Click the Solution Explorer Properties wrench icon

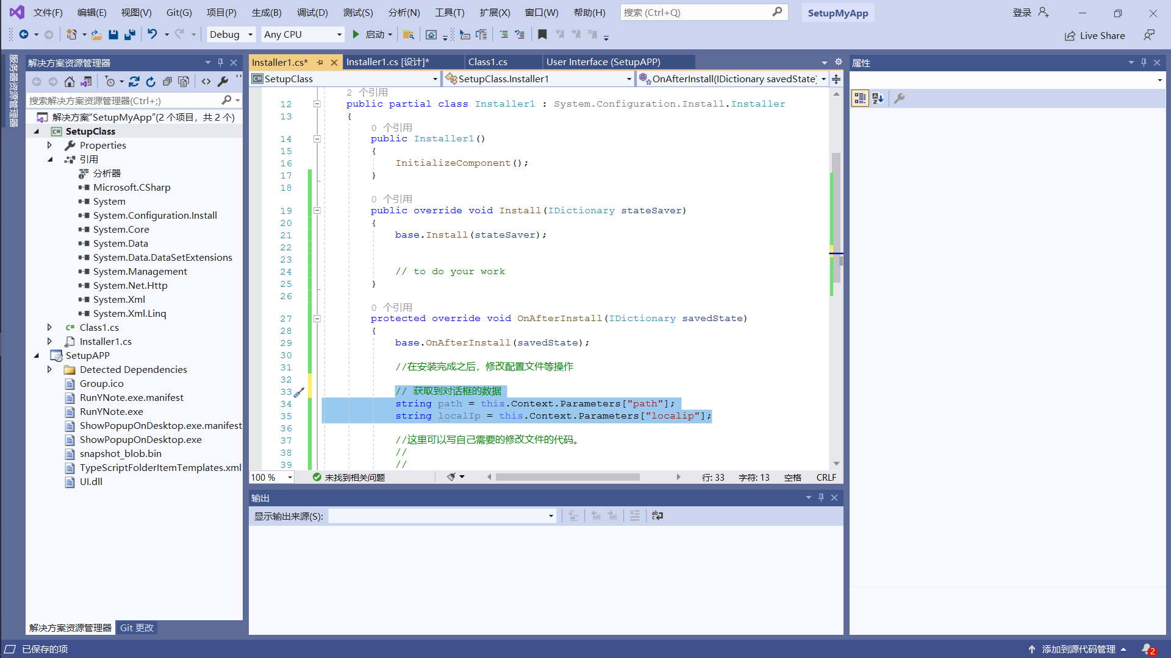(223, 82)
